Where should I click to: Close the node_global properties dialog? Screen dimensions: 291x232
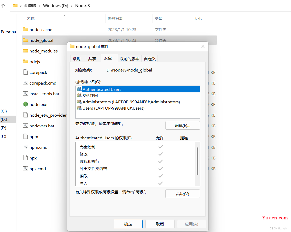pyautogui.click(x=203, y=46)
